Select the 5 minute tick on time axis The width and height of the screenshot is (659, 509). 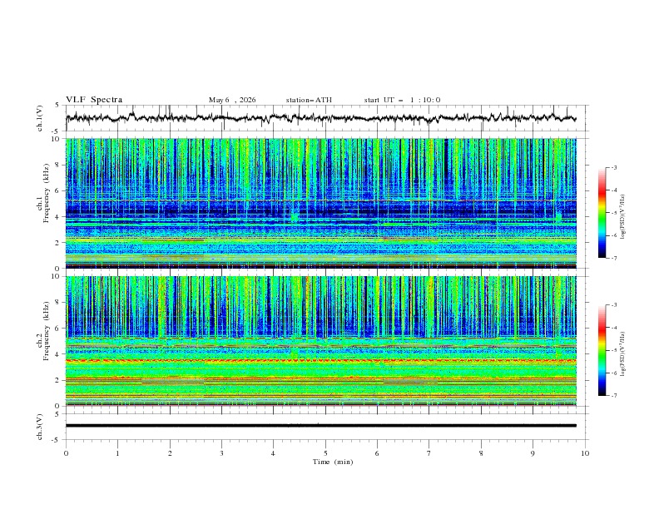[x=325, y=453]
